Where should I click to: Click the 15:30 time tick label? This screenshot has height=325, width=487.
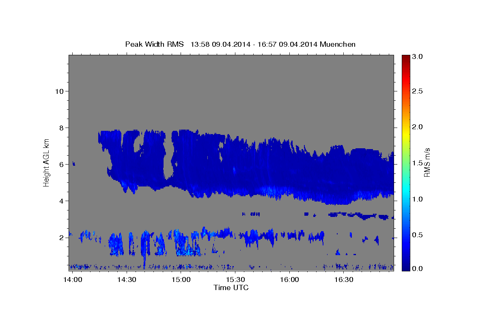[235, 280]
